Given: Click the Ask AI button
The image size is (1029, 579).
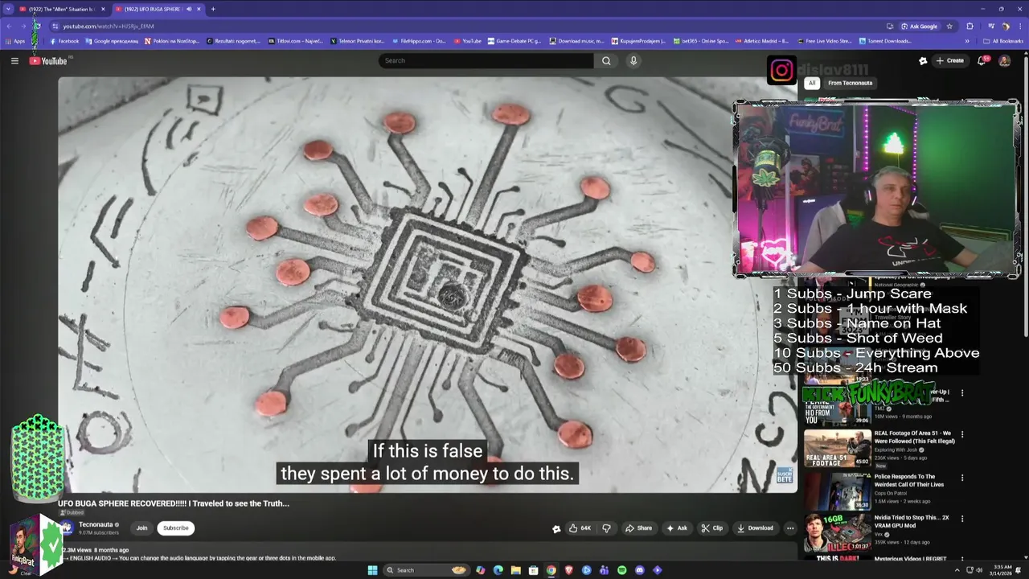Looking at the screenshot, I should [x=677, y=528].
